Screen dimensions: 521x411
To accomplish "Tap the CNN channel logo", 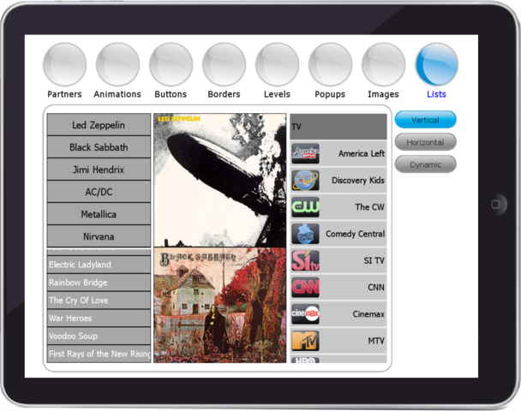I will coord(305,288).
